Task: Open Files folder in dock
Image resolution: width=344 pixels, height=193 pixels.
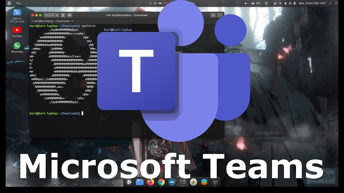Action: 140,182
